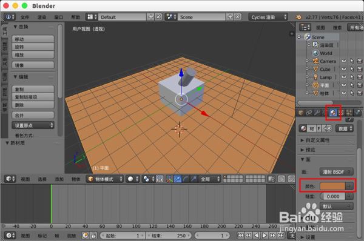Play animation in reverse
364x241 pixels.
(x=256, y=236)
